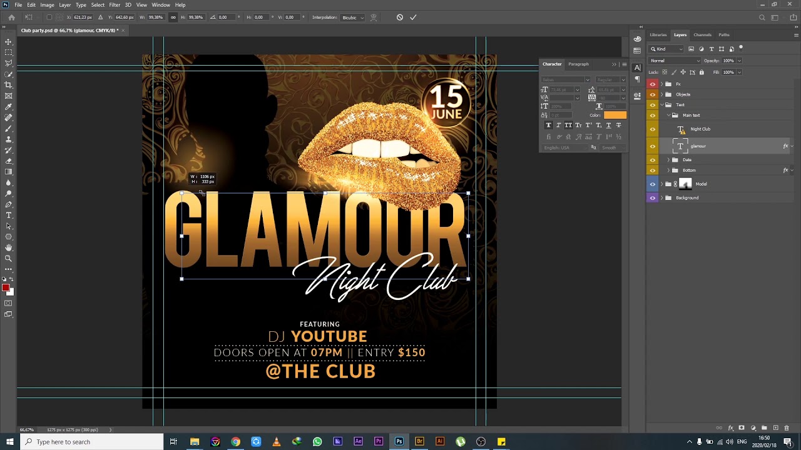Open the Image menu
Viewport: 801px width, 450px height.
click(47, 5)
